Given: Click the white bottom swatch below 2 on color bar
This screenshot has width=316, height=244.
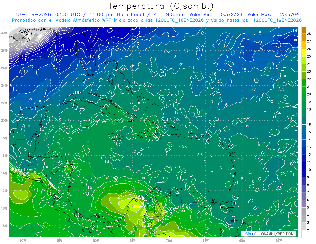Looking at the screenshot, I should pos(304,234).
